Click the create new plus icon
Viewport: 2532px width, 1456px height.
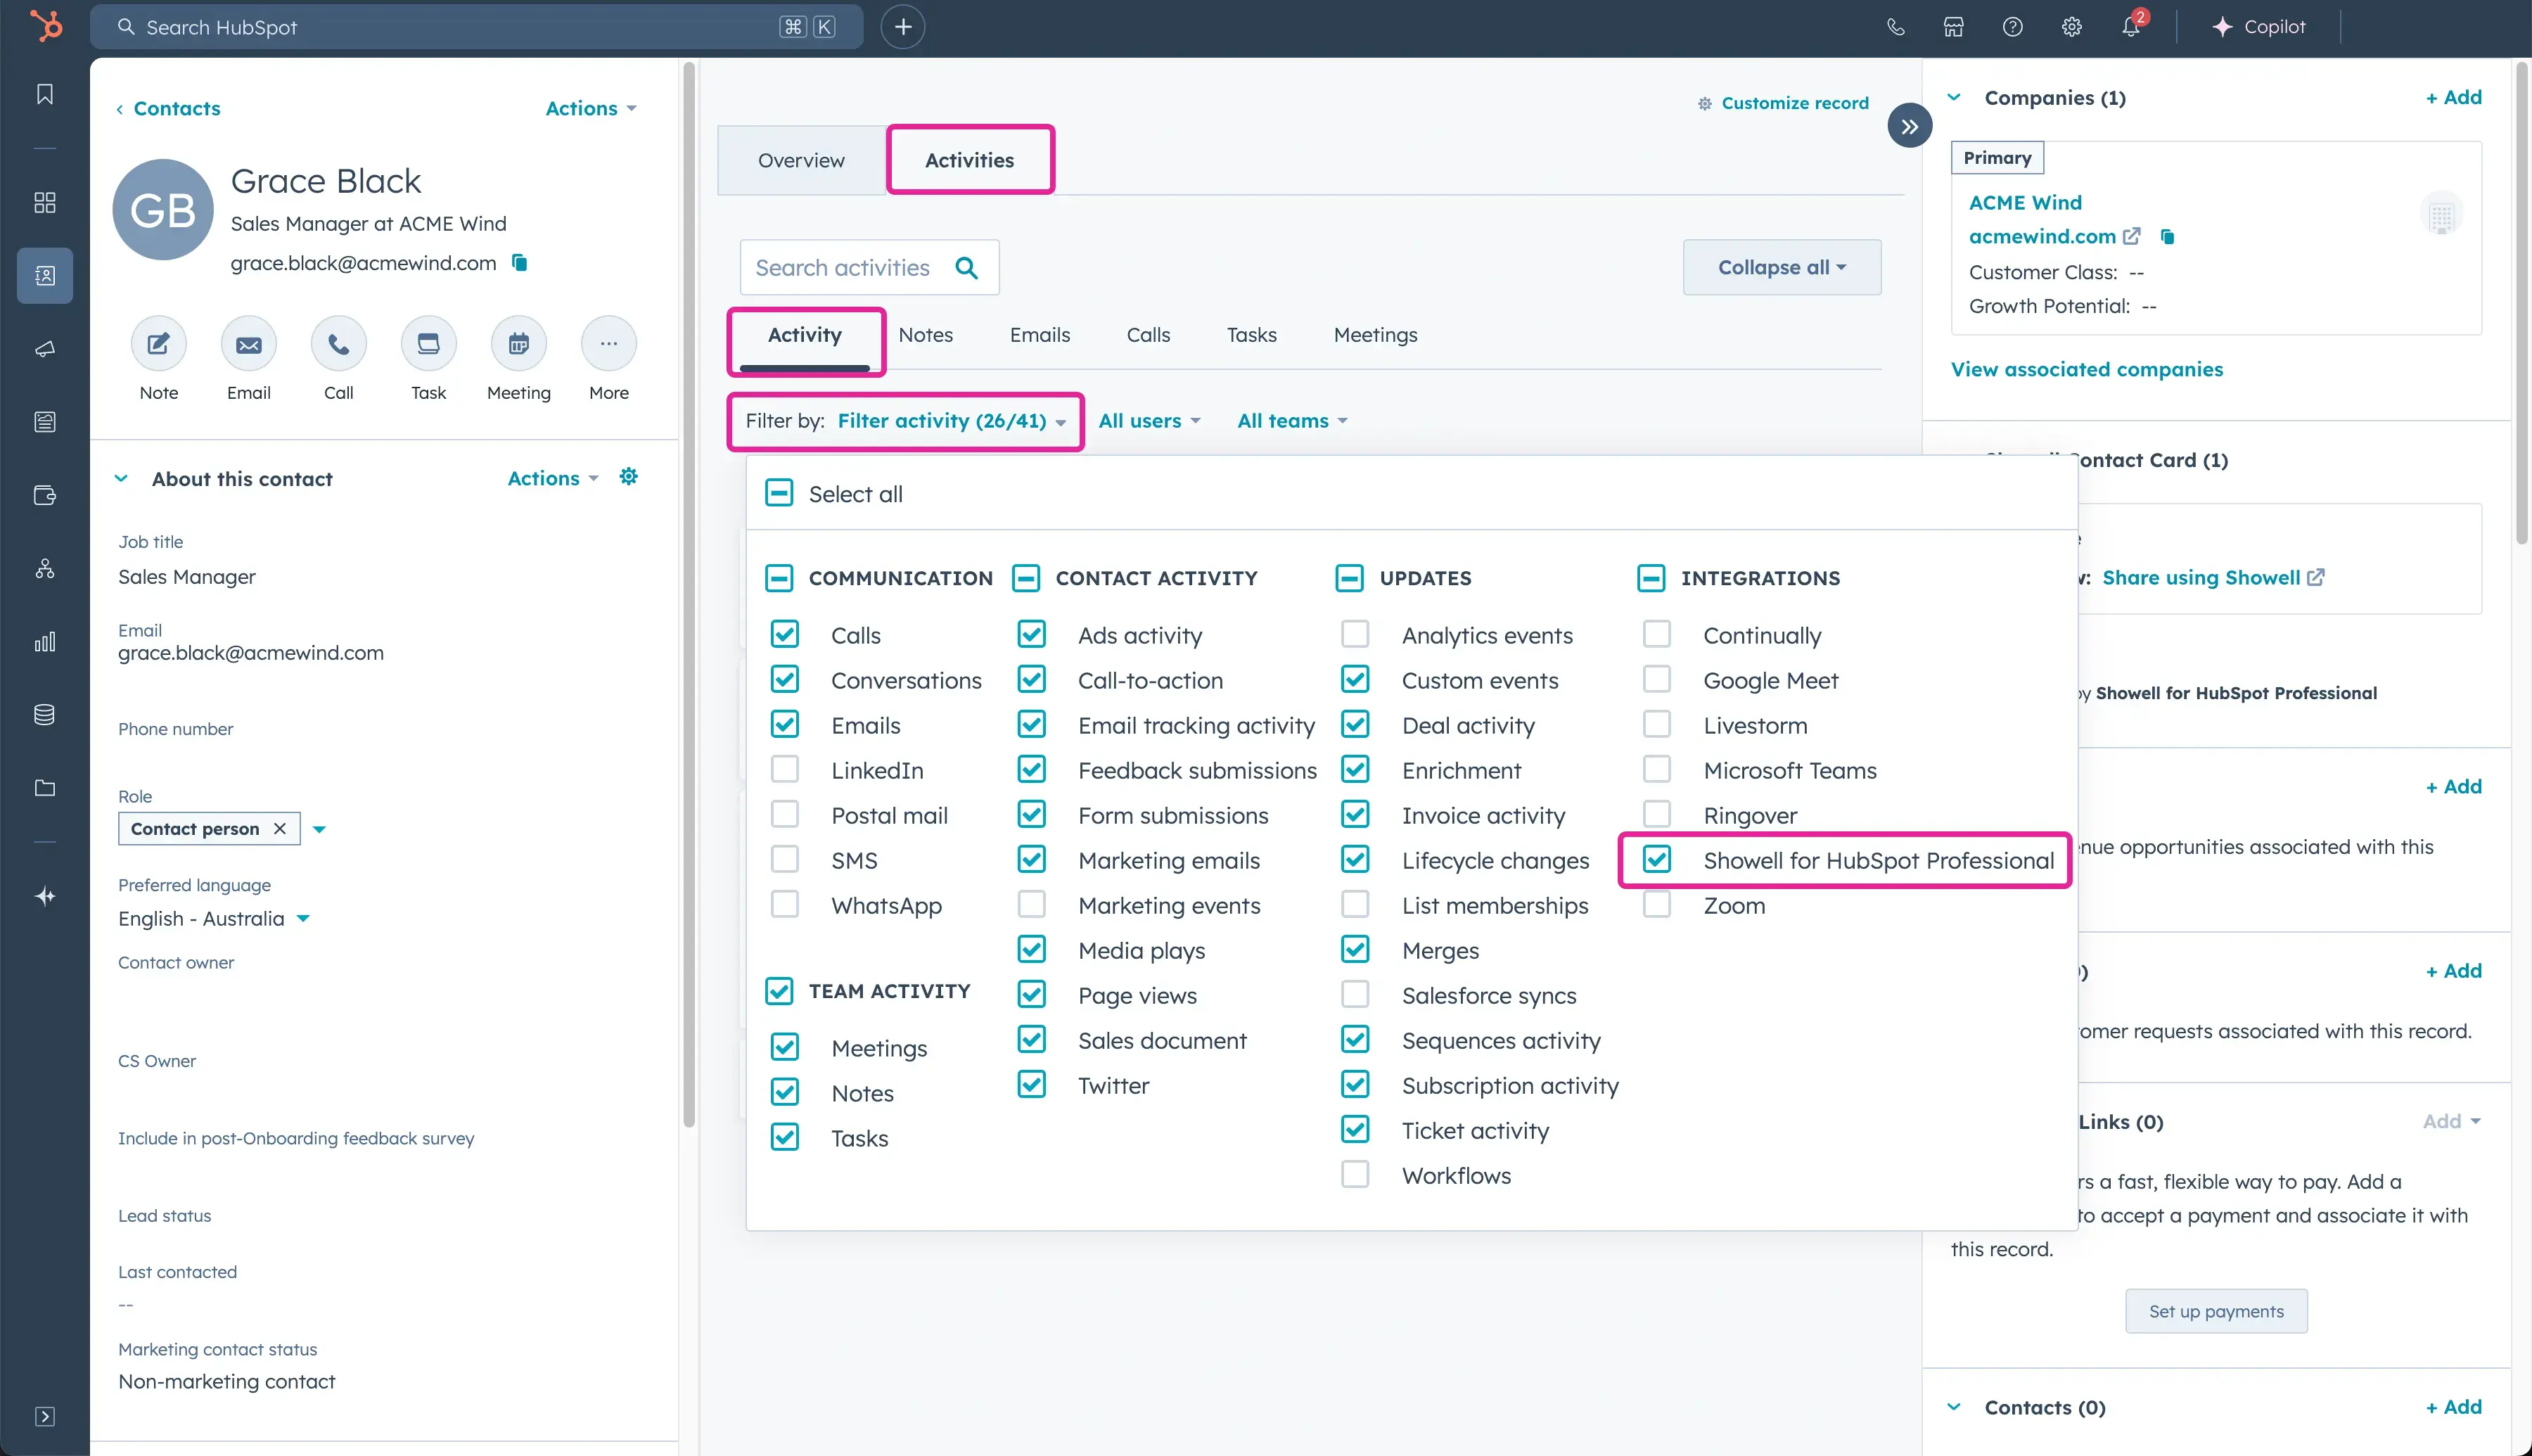click(902, 27)
